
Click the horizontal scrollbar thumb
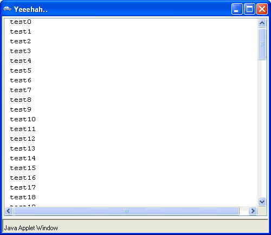(126, 211)
